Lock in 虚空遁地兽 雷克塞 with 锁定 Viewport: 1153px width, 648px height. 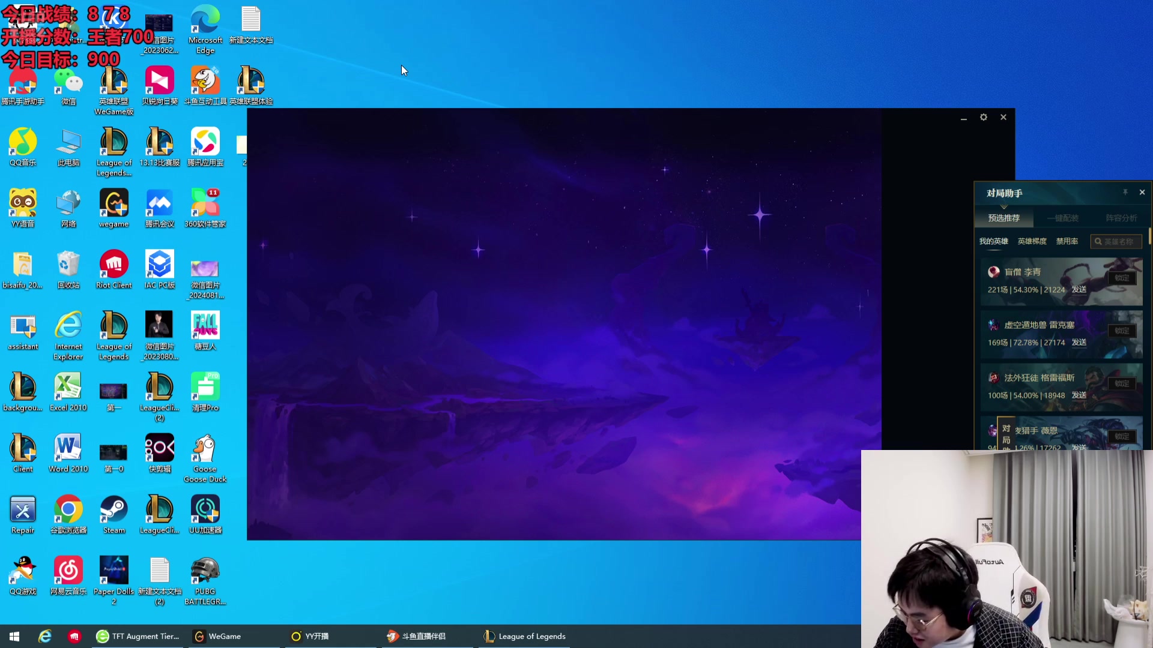1122,331
